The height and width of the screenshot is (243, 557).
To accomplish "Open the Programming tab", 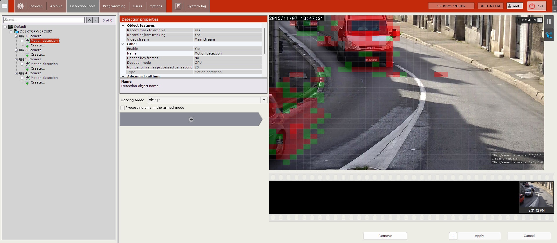I will tap(114, 6).
